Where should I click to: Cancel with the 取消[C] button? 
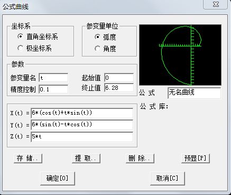[x=168, y=179]
